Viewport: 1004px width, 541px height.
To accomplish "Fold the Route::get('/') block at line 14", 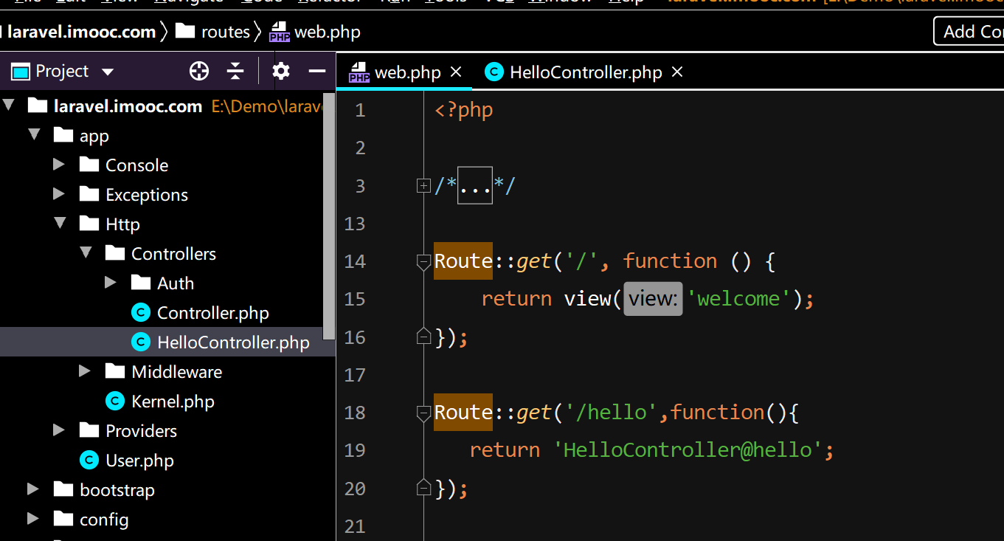I will pyautogui.click(x=423, y=262).
